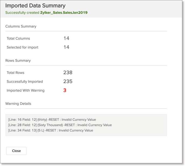Click the Zylker_Sales.SalesJan2019 table name
This screenshot has height=166, width=185.
tap(64, 13)
